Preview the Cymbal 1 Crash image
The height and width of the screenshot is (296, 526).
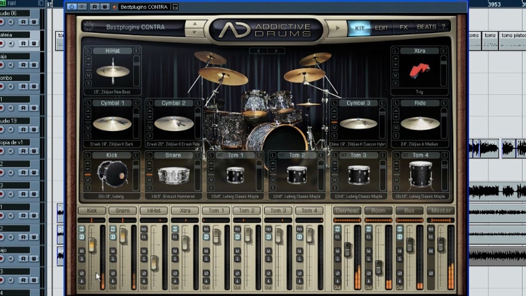click(112, 123)
